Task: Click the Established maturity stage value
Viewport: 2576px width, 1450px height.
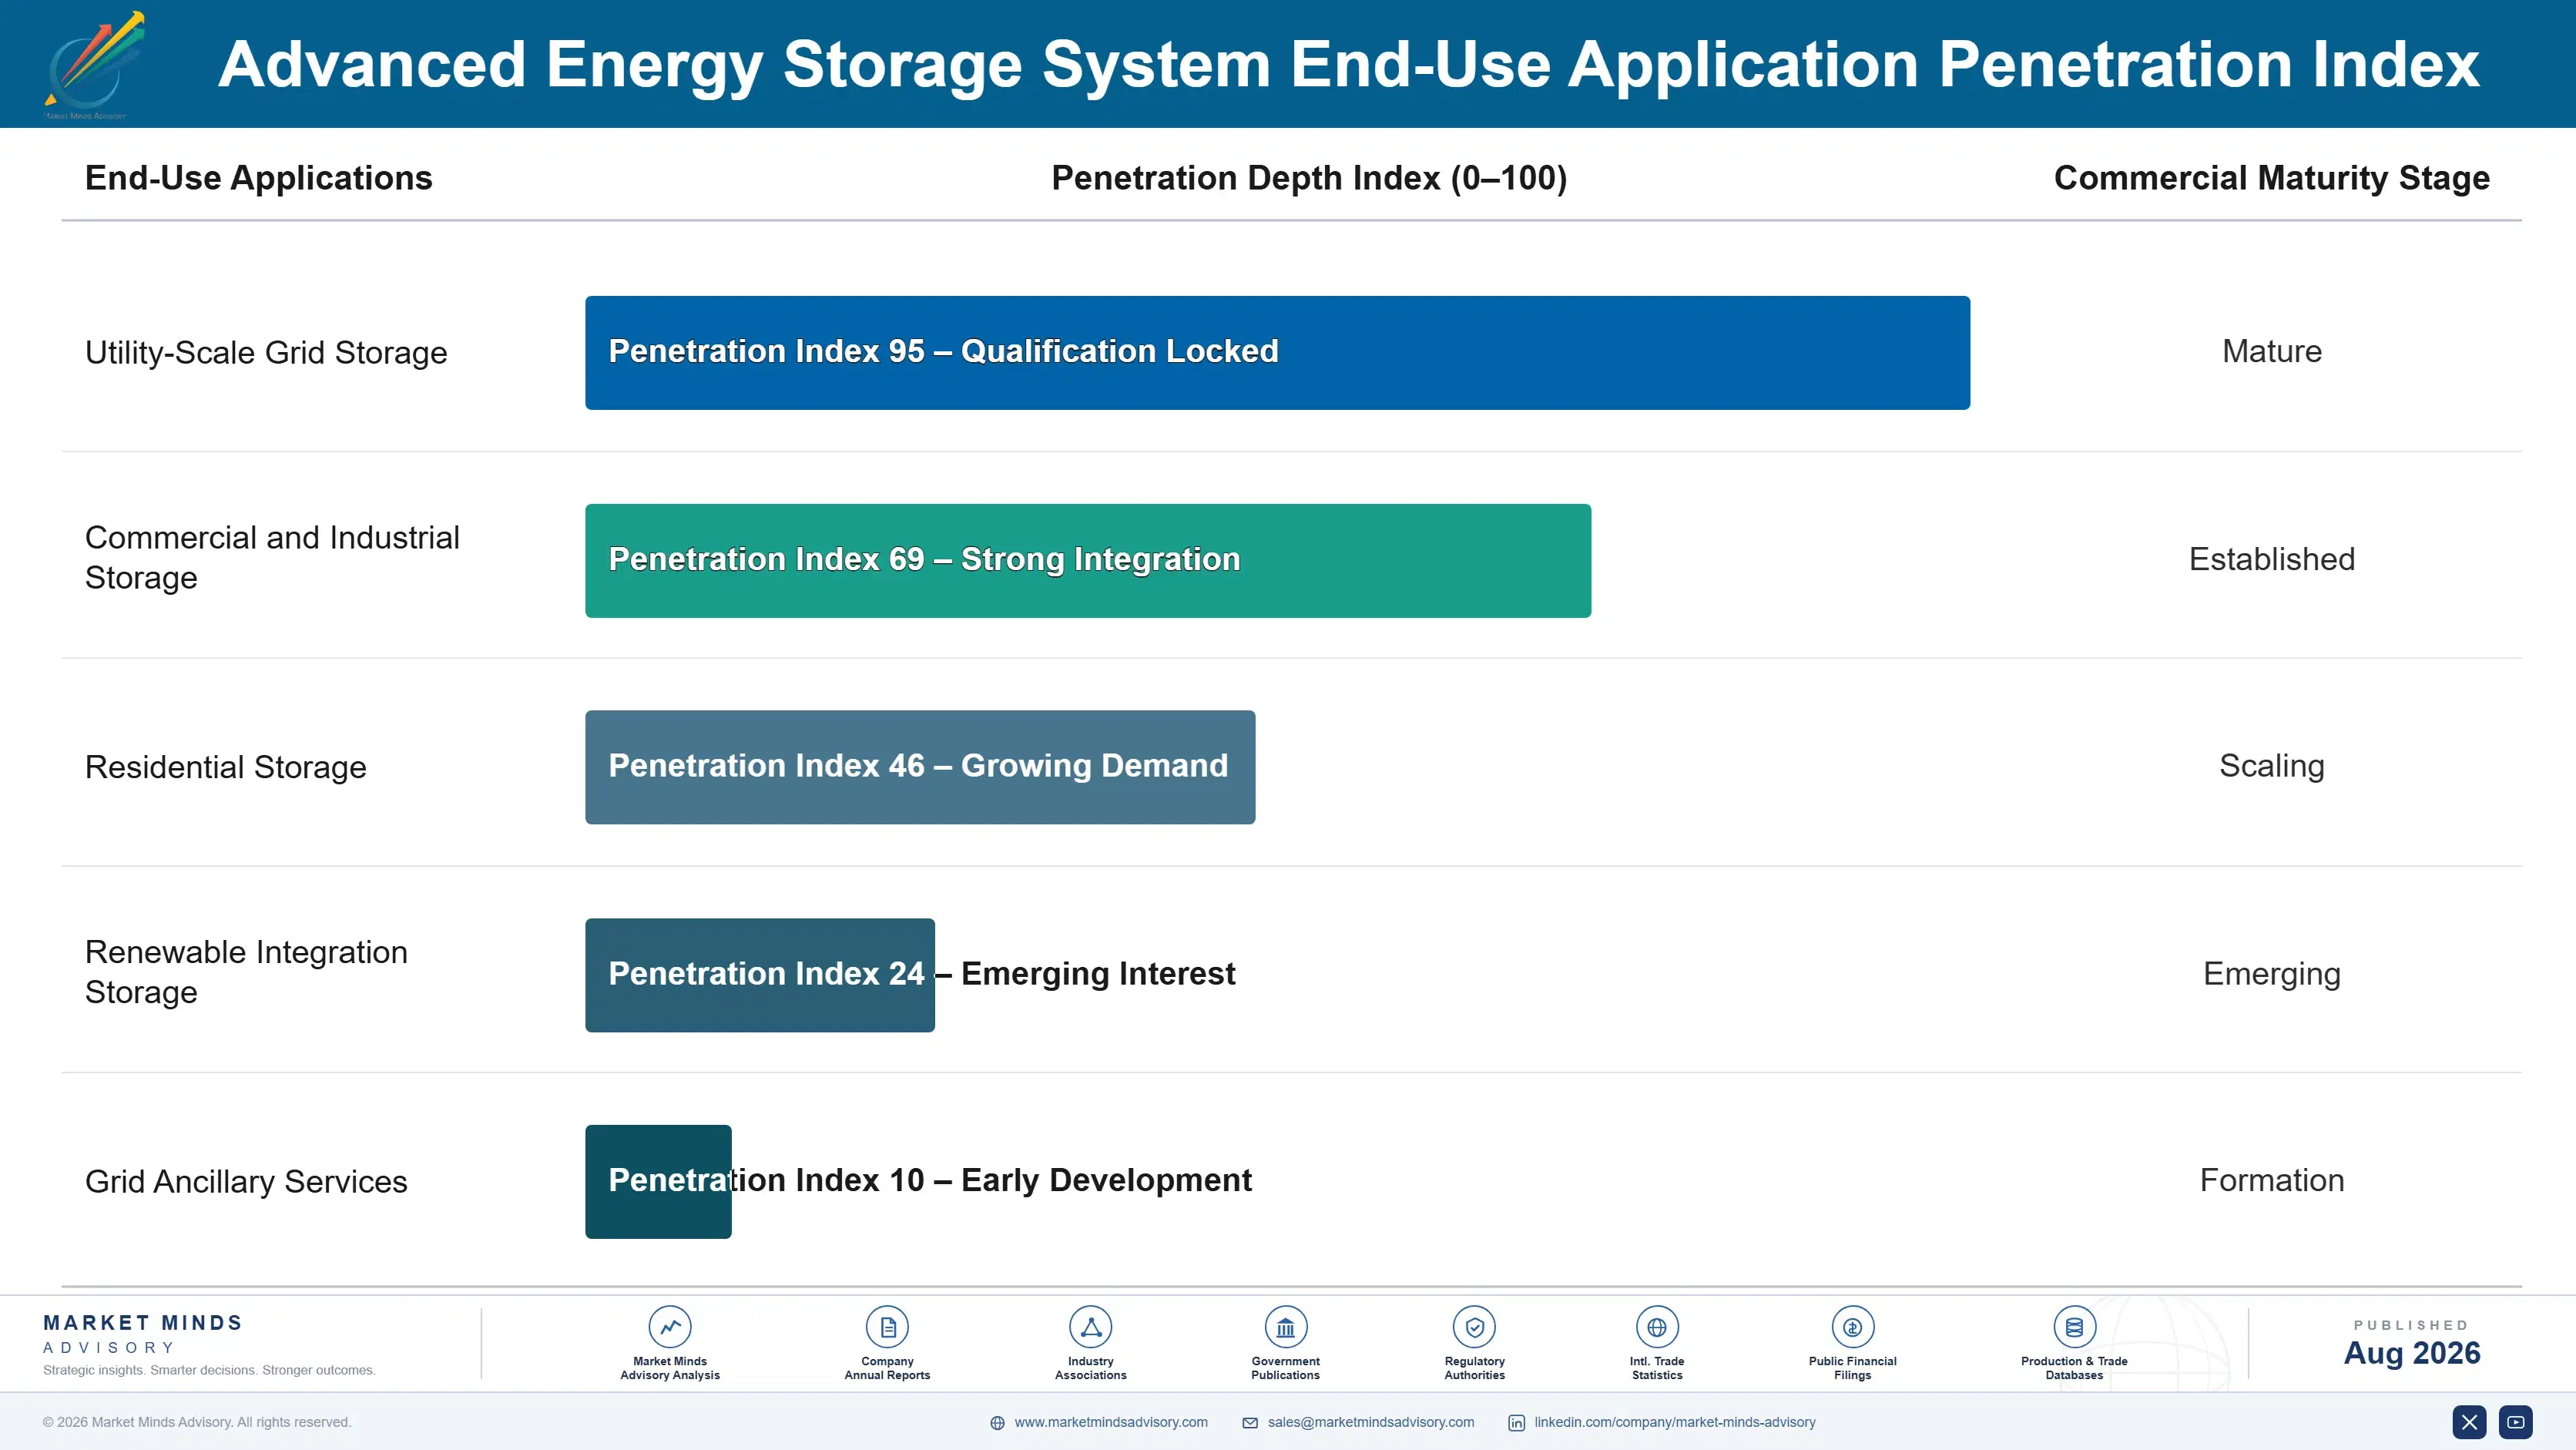Action: click(2272, 559)
